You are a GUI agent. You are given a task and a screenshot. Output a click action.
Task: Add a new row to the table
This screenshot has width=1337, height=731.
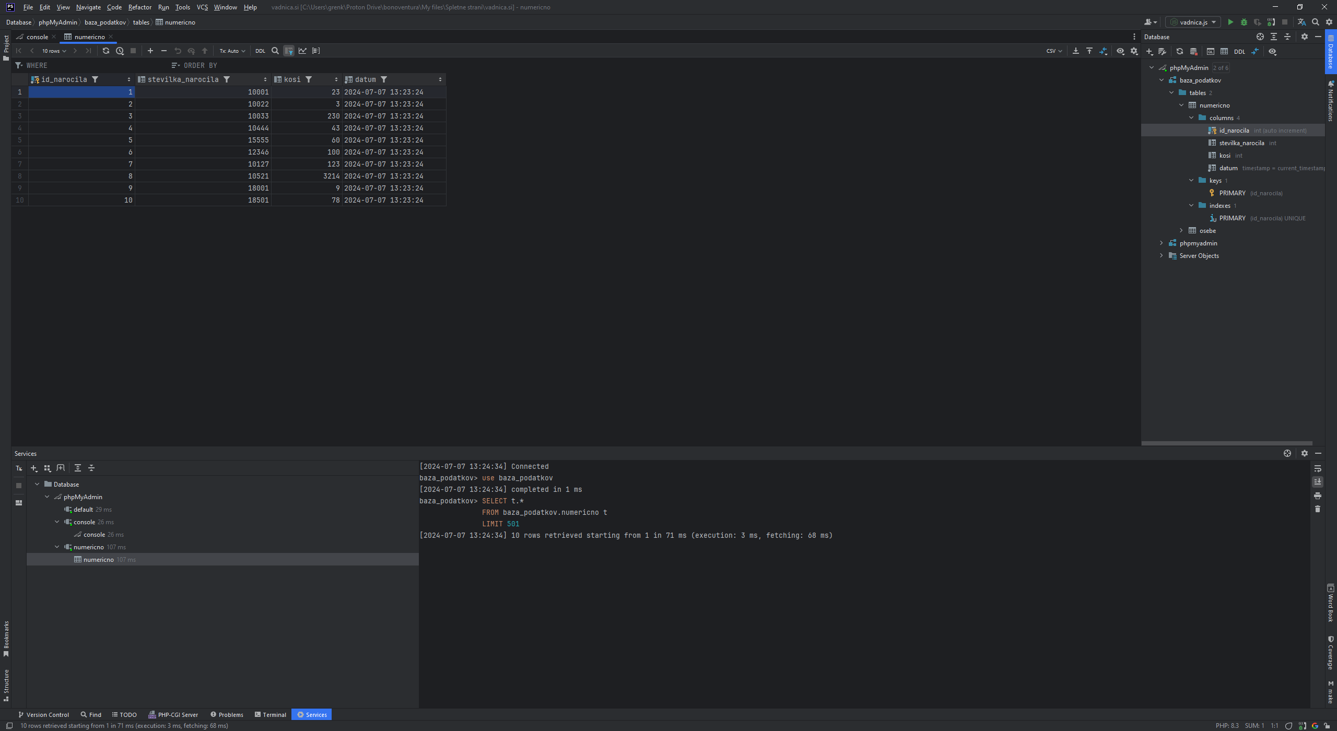coord(150,51)
